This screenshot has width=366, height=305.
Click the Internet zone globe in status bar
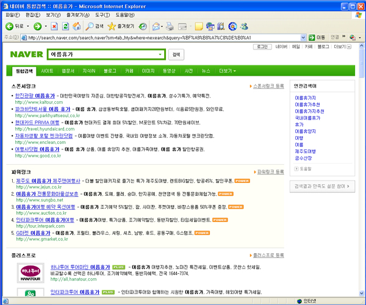point(300,301)
